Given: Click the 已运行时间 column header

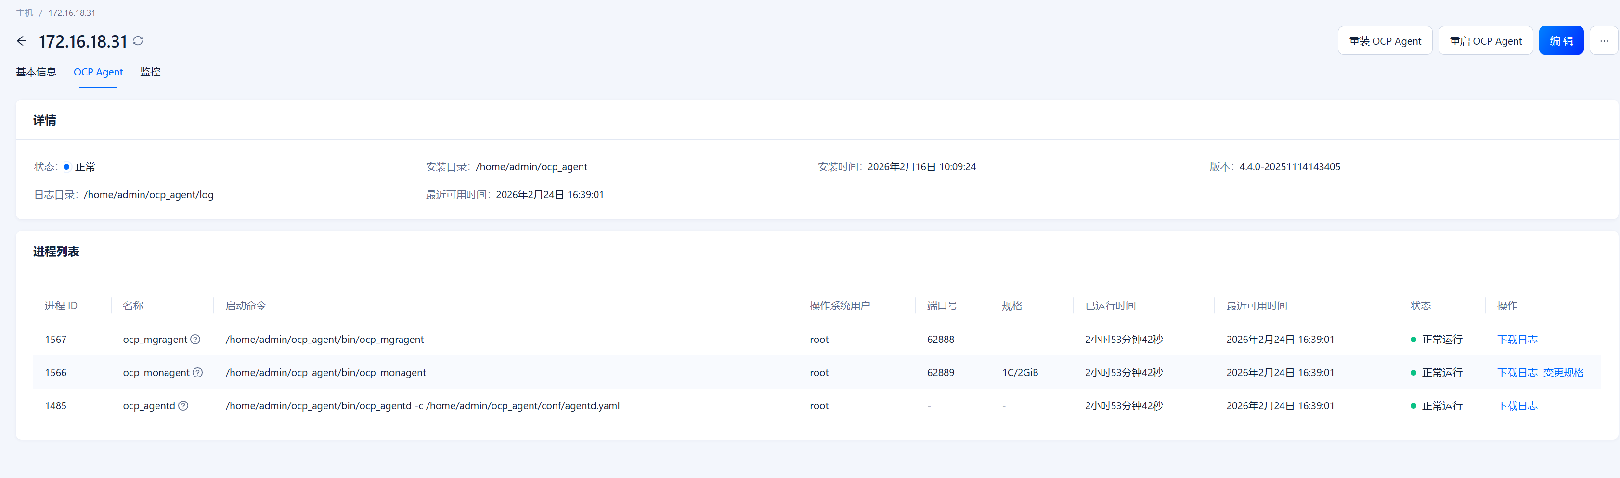Looking at the screenshot, I should [1110, 306].
